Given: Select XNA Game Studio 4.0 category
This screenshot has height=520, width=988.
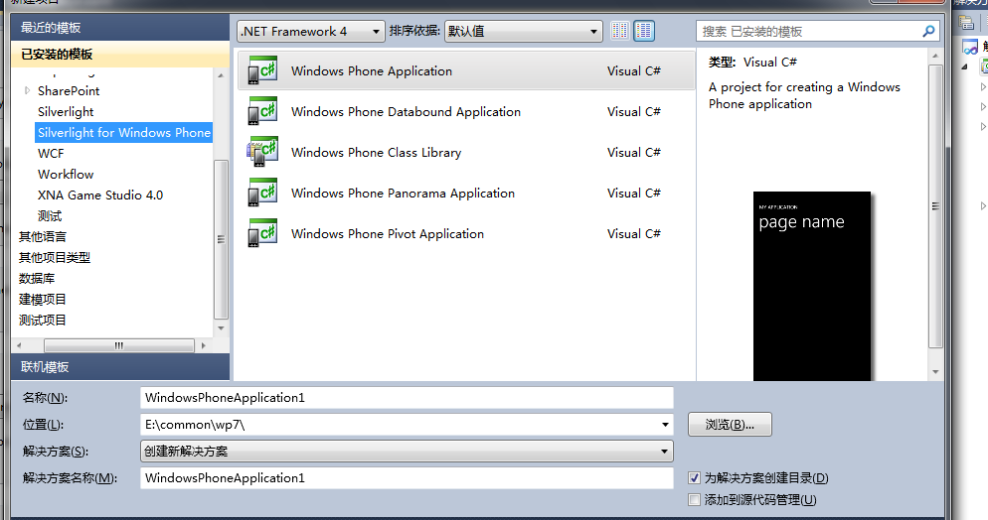Looking at the screenshot, I should (100, 195).
